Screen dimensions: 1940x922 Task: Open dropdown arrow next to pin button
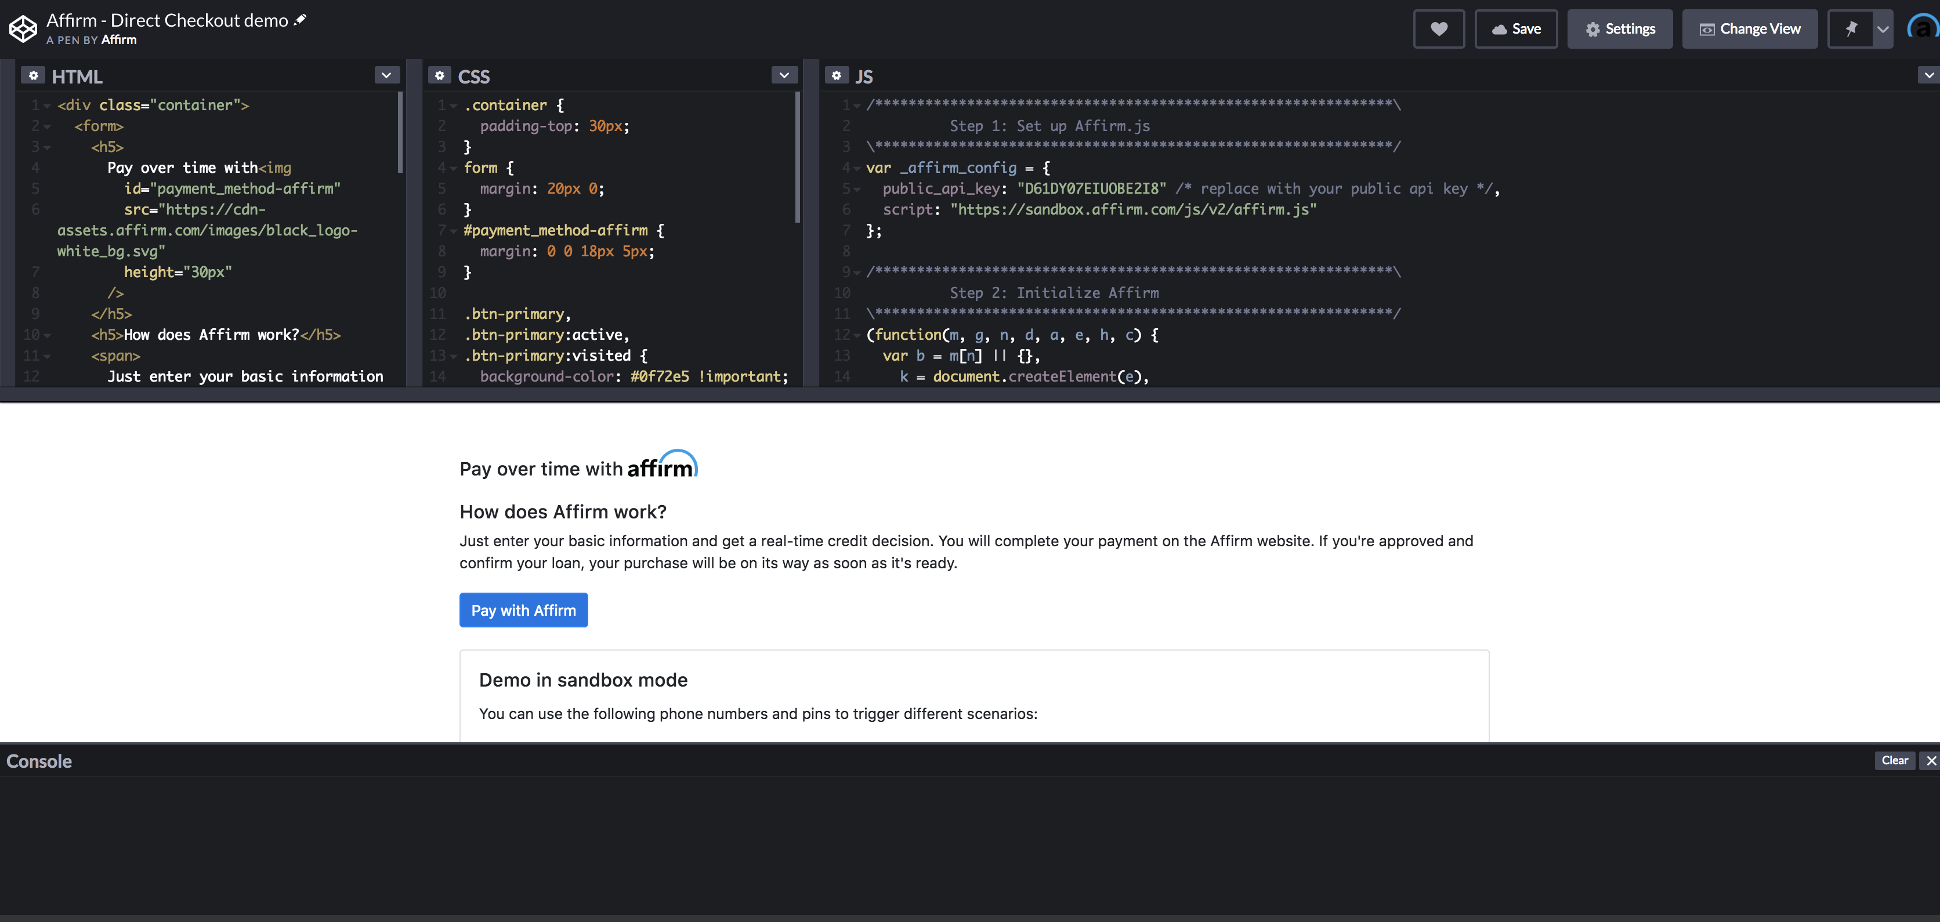(1883, 28)
